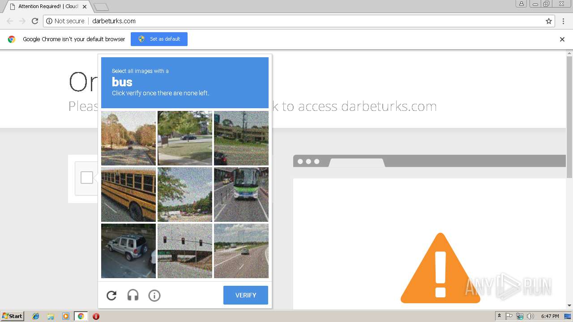Image resolution: width=573 pixels, height=322 pixels.
Task: Show hidden system tray icons
Action: (499, 316)
